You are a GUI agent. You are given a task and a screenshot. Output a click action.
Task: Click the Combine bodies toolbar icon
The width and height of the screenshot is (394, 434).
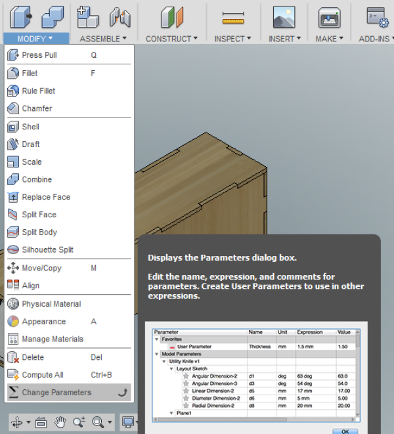pyautogui.click(x=52, y=17)
